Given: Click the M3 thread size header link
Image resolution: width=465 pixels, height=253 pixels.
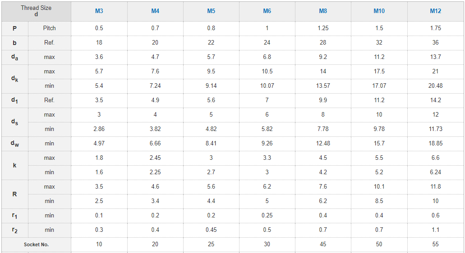Looking at the screenshot, I should (99, 11).
